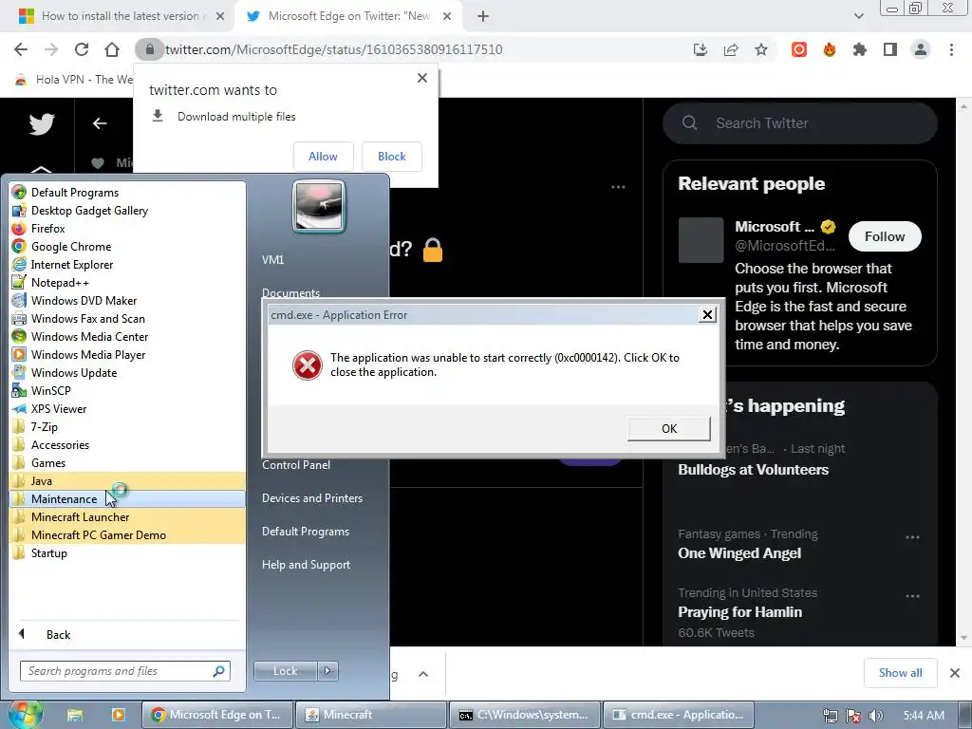
Task: Expand the Games folder
Action: coord(127,462)
